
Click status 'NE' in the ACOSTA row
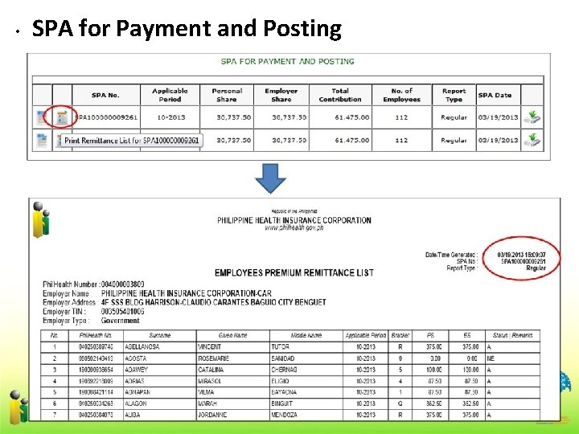coord(491,358)
